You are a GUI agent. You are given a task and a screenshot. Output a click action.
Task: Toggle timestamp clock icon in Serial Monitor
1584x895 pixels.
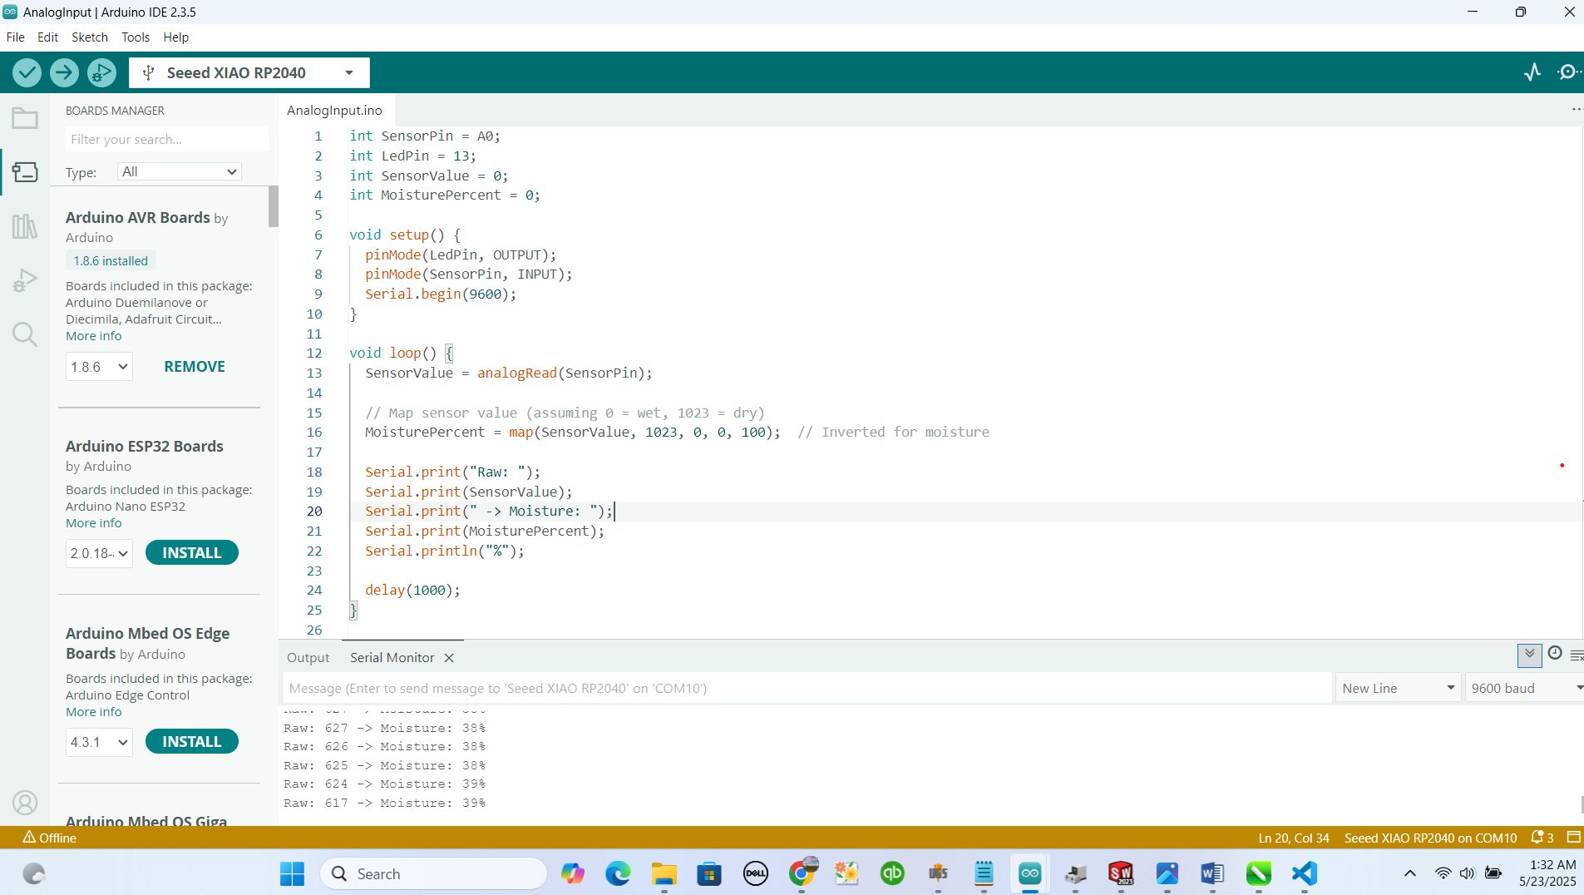click(x=1554, y=654)
